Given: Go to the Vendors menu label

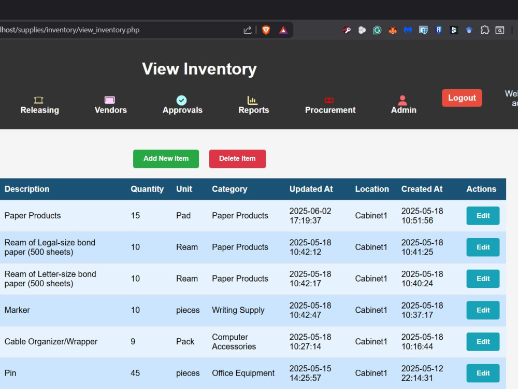Looking at the screenshot, I should pos(111,110).
